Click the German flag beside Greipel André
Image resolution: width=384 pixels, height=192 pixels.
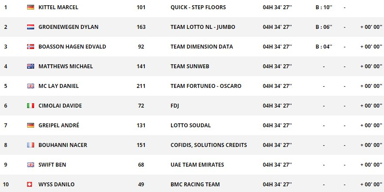31,126
